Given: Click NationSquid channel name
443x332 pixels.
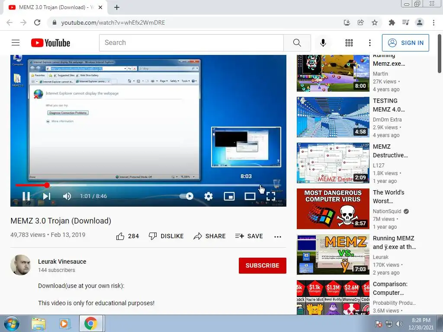Looking at the screenshot, I should pyautogui.click(x=387, y=211).
